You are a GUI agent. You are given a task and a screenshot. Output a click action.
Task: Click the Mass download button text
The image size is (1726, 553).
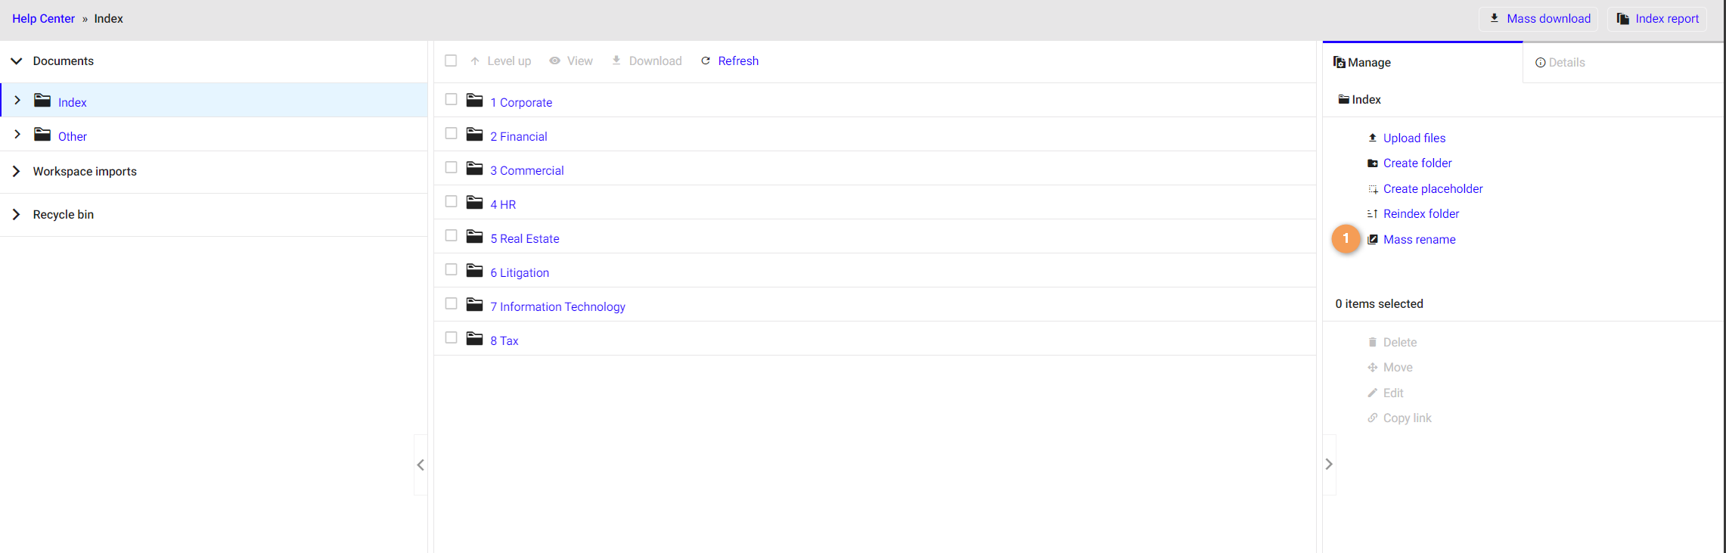point(1548,19)
